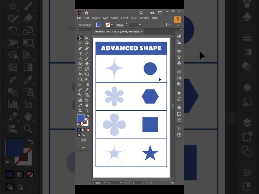Viewport: 259px width, 194px height.
Task: Enable Draw Behind mode
Action: click(83, 135)
